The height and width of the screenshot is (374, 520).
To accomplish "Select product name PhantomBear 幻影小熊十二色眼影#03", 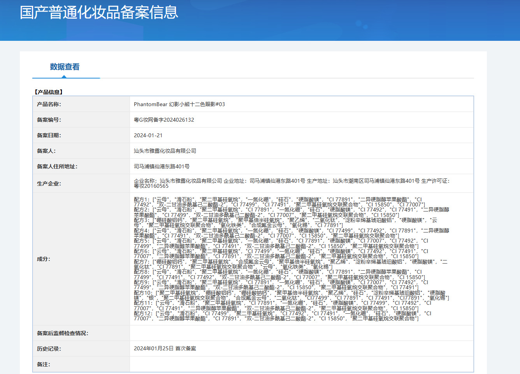I will pyautogui.click(x=179, y=104).
